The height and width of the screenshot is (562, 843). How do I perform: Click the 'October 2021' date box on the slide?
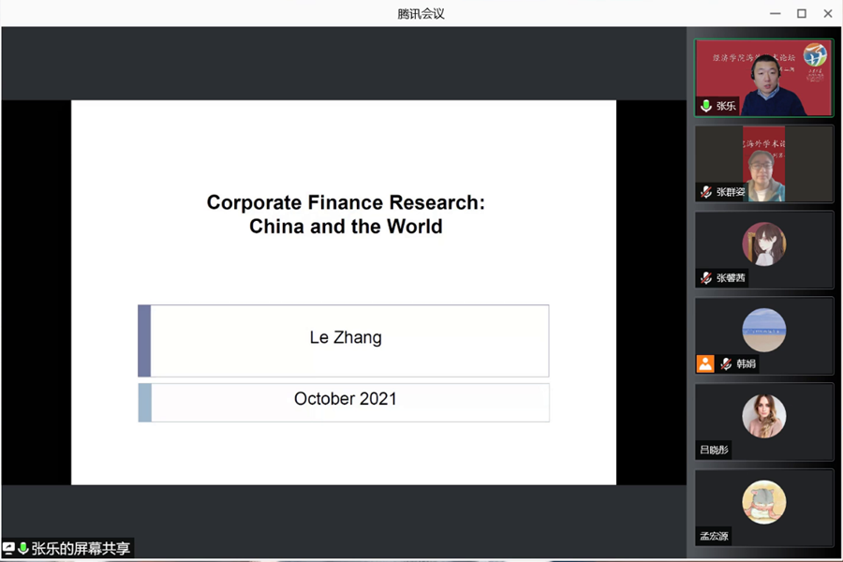pos(346,400)
